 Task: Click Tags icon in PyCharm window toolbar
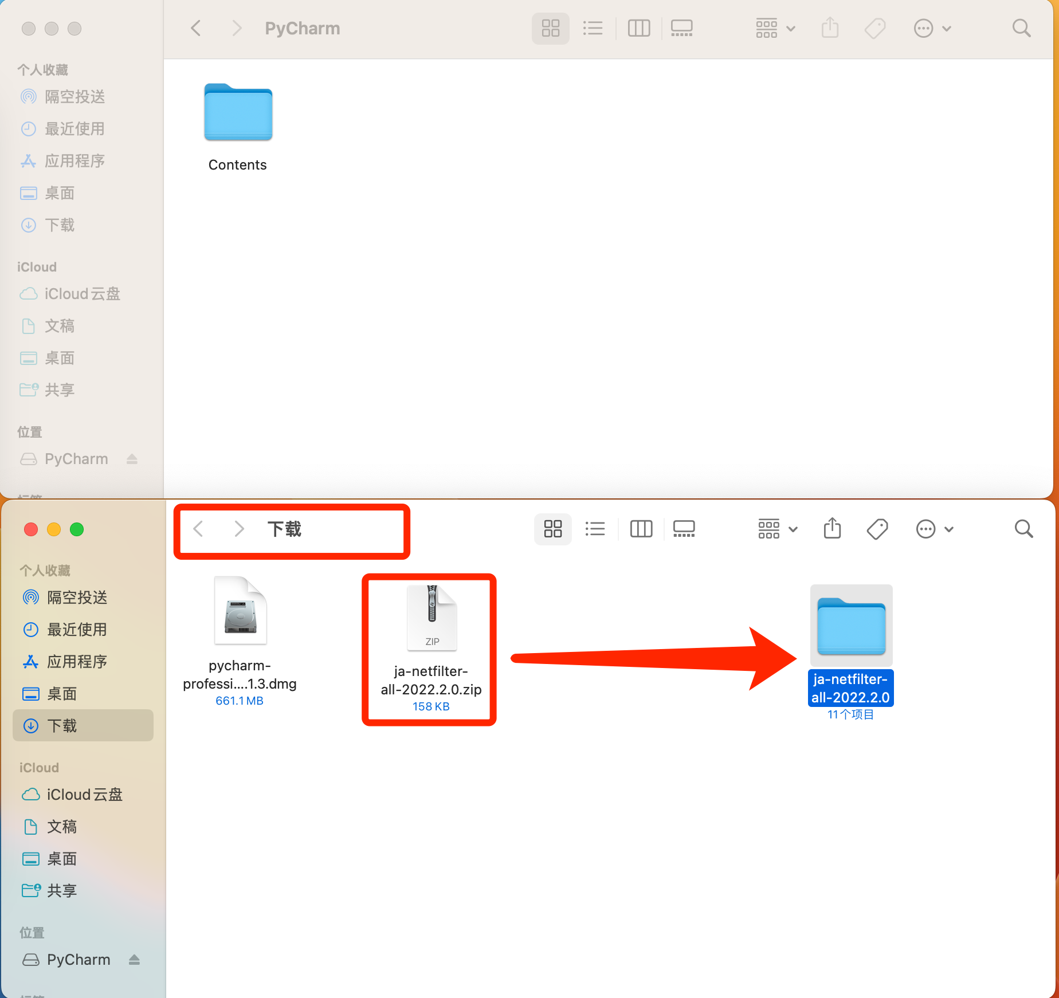(x=875, y=28)
